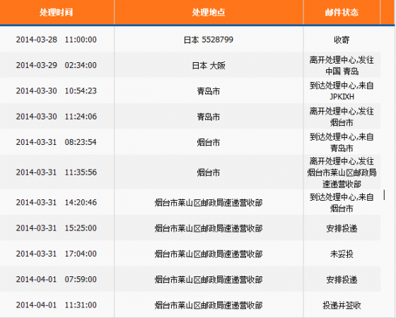Click 安排投递 status in the 07:59:00 row
This screenshot has height=318, width=396.
coord(342,280)
